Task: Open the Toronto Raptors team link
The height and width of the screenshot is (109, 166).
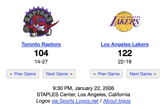Action: [x=41, y=44]
